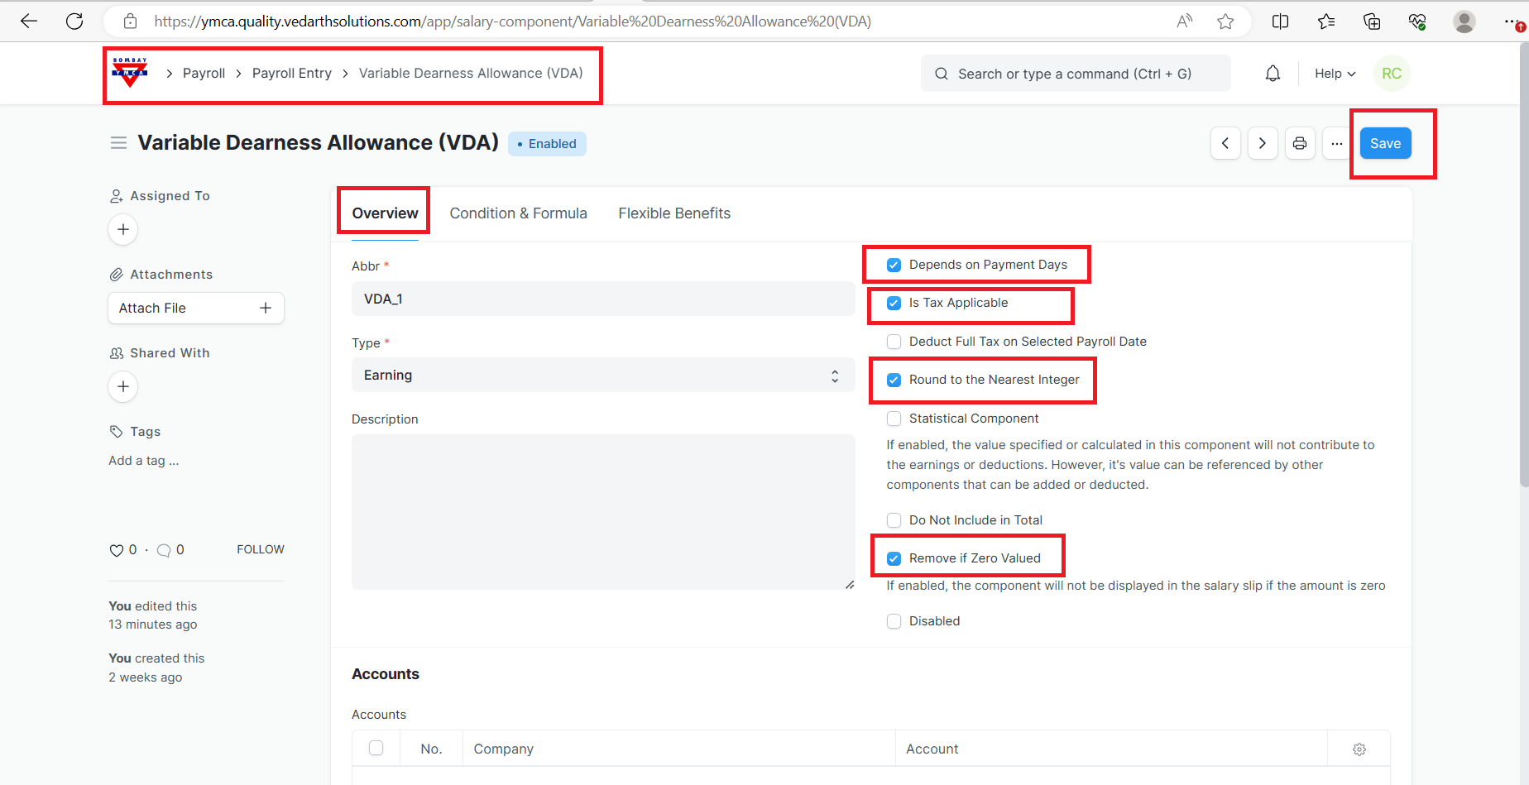Click the Save button

pyautogui.click(x=1385, y=143)
